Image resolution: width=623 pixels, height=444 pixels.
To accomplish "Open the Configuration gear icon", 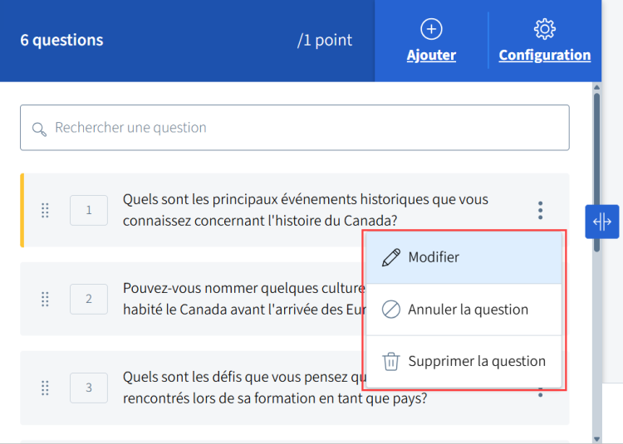I will coord(544,29).
